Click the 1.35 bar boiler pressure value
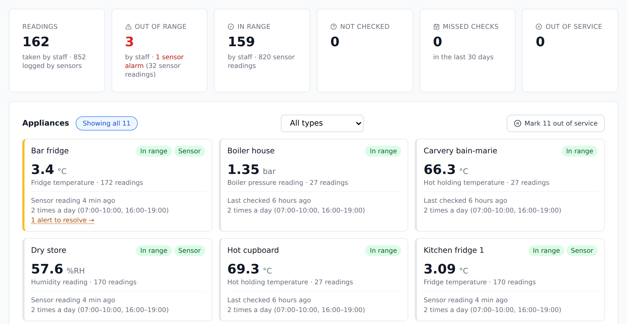Image resolution: width=627 pixels, height=324 pixels. [251, 170]
